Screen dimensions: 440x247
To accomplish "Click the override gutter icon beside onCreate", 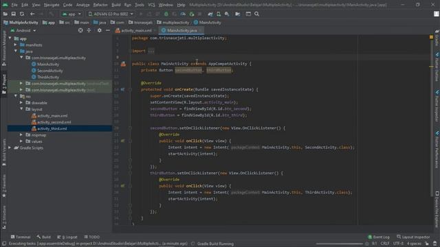I will 122,89.
